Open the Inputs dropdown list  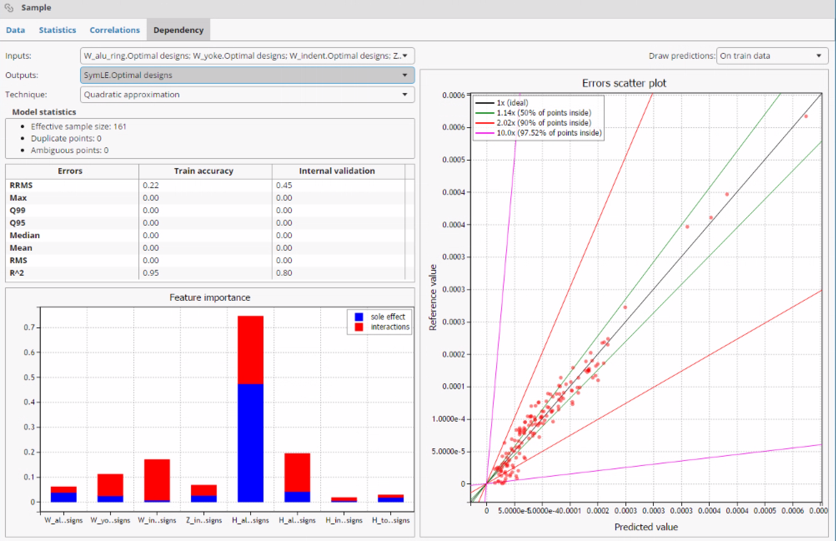pos(247,56)
